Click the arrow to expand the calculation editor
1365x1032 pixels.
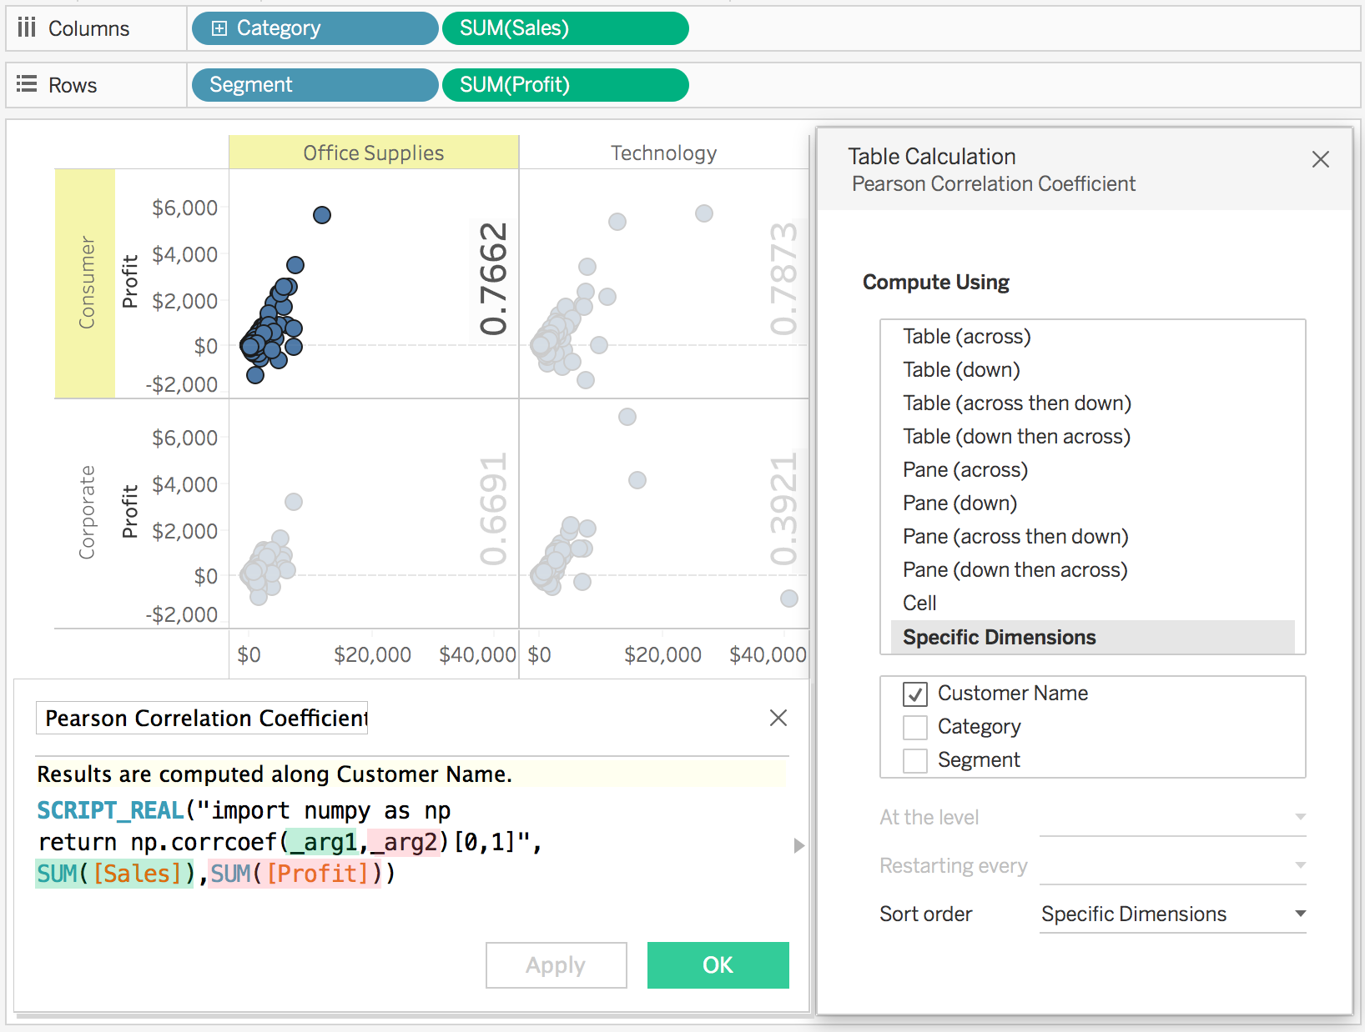tap(798, 846)
